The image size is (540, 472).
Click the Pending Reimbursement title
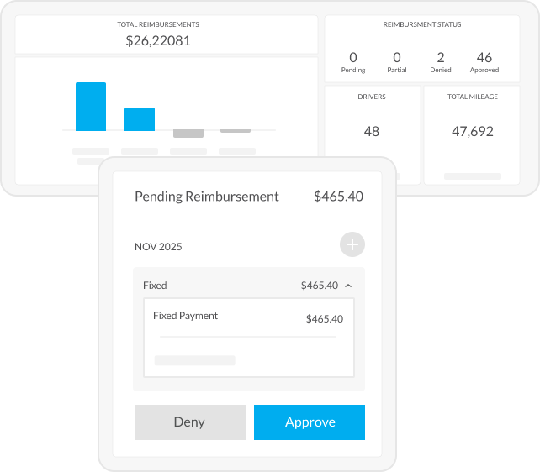pos(207,197)
